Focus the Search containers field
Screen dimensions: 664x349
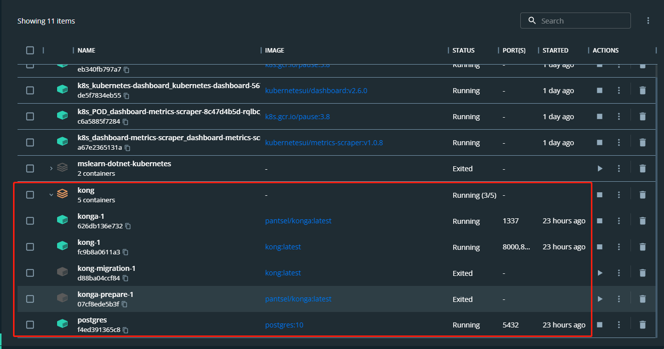click(575, 21)
